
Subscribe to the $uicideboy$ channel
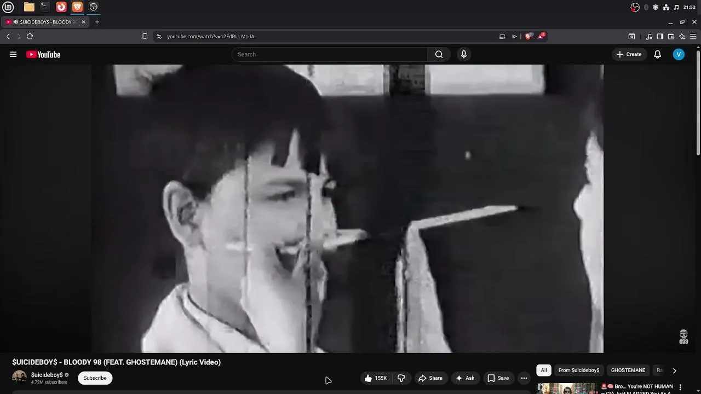click(x=95, y=378)
